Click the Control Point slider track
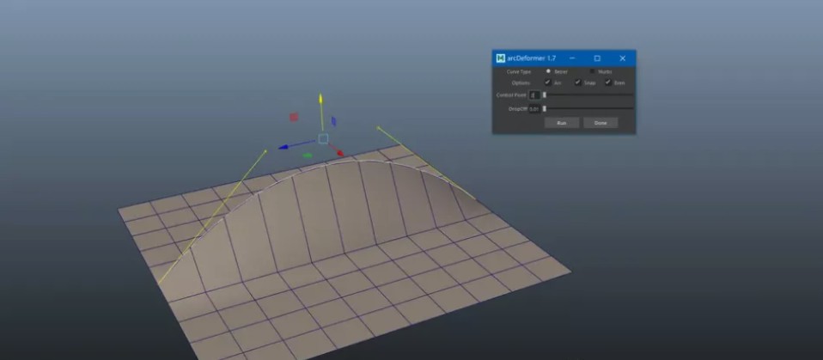Screen dimensions: 823x360 click(x=588, y=95)
